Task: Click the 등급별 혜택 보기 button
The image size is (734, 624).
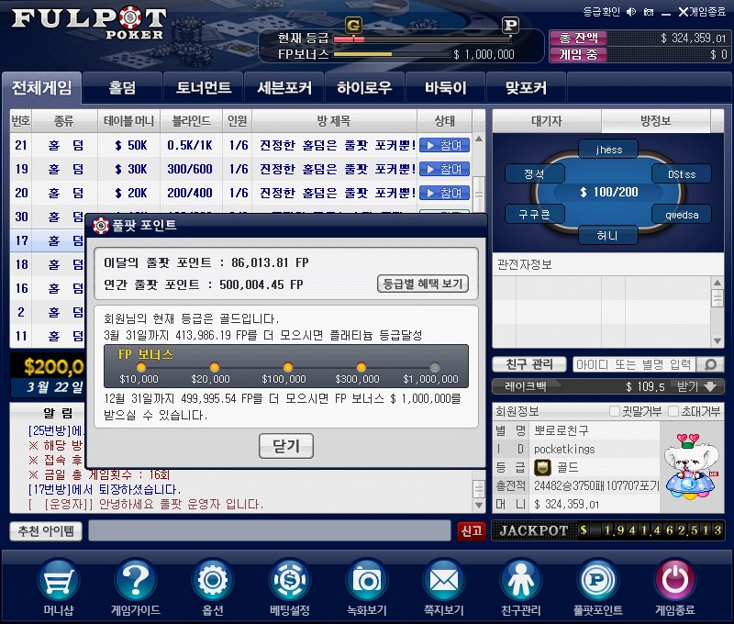Action: [x=423, y=284]
